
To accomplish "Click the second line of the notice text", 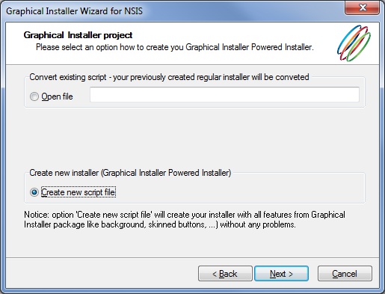I will [x=160, y=224].
